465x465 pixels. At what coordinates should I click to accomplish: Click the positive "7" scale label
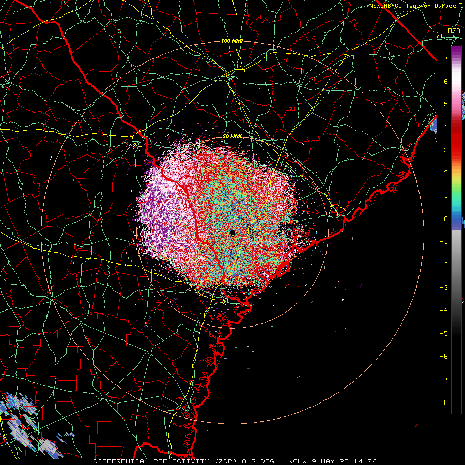[x=446, y=58]
